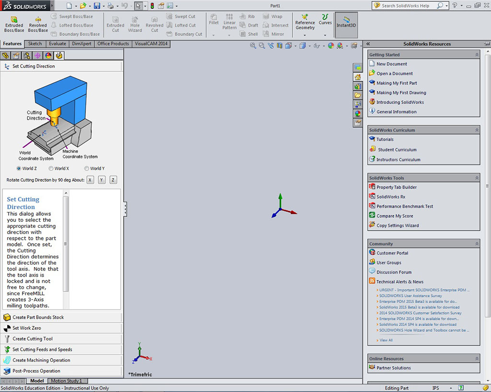This screenshot has width=491, height=392.
Task: Switch to the Sketch tab
Action: pyautogui.click(x=35, y=44)
